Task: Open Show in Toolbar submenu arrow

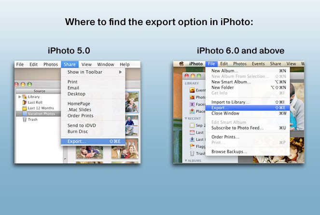Action: (120, 72)
